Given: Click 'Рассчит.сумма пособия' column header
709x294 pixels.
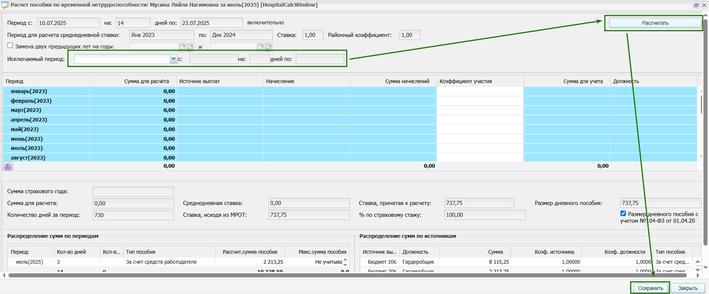Looking at the screenshot, I should pos(250,252).
